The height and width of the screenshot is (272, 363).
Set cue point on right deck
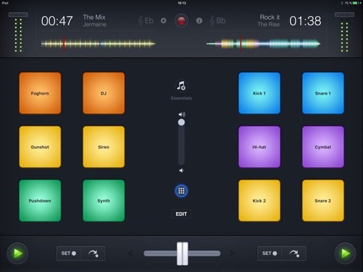coord(270,253)
